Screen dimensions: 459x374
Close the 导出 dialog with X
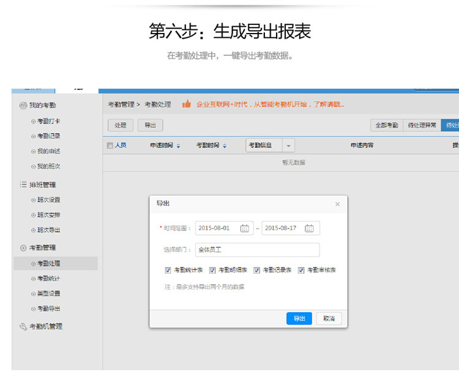337,204
